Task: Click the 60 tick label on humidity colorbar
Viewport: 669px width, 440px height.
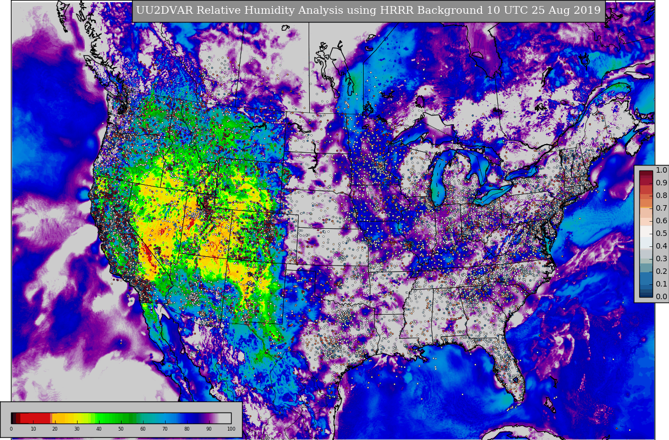Action: coord(143,428)
